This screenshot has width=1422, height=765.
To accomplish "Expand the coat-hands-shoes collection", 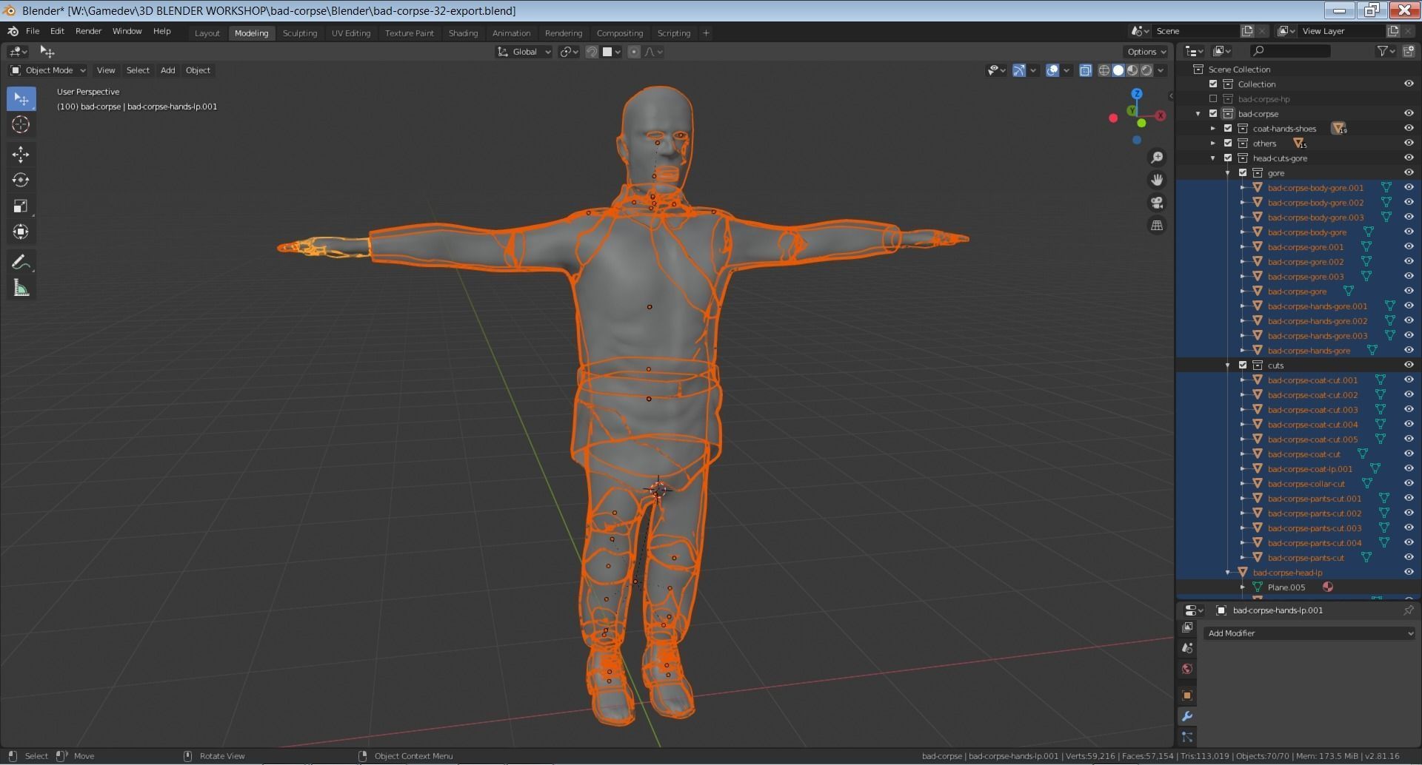I will [1213, 129].
